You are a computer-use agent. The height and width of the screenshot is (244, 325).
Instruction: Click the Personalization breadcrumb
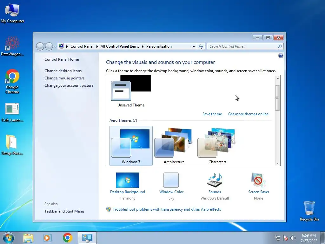[159, 46]
